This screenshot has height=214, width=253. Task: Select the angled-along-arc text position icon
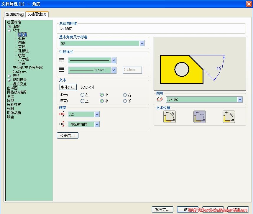click(x=170, y=117)
